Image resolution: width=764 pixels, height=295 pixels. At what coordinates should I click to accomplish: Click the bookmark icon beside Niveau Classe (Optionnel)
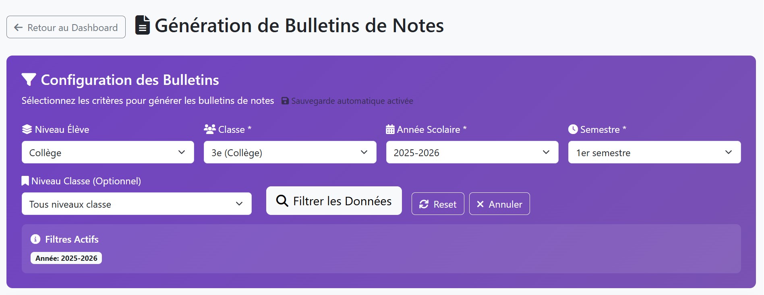point(25,180)
